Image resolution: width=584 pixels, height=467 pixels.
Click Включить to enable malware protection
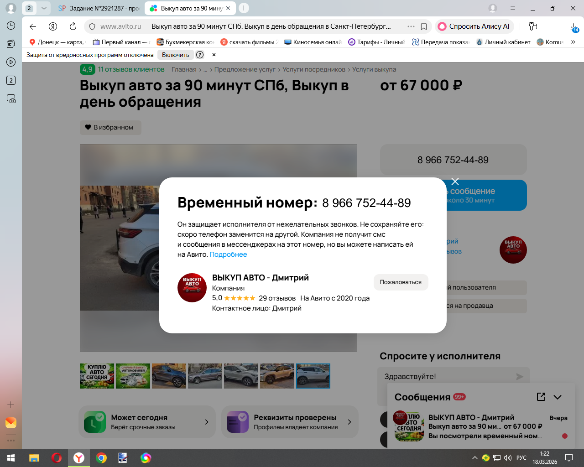pos(175,55)
